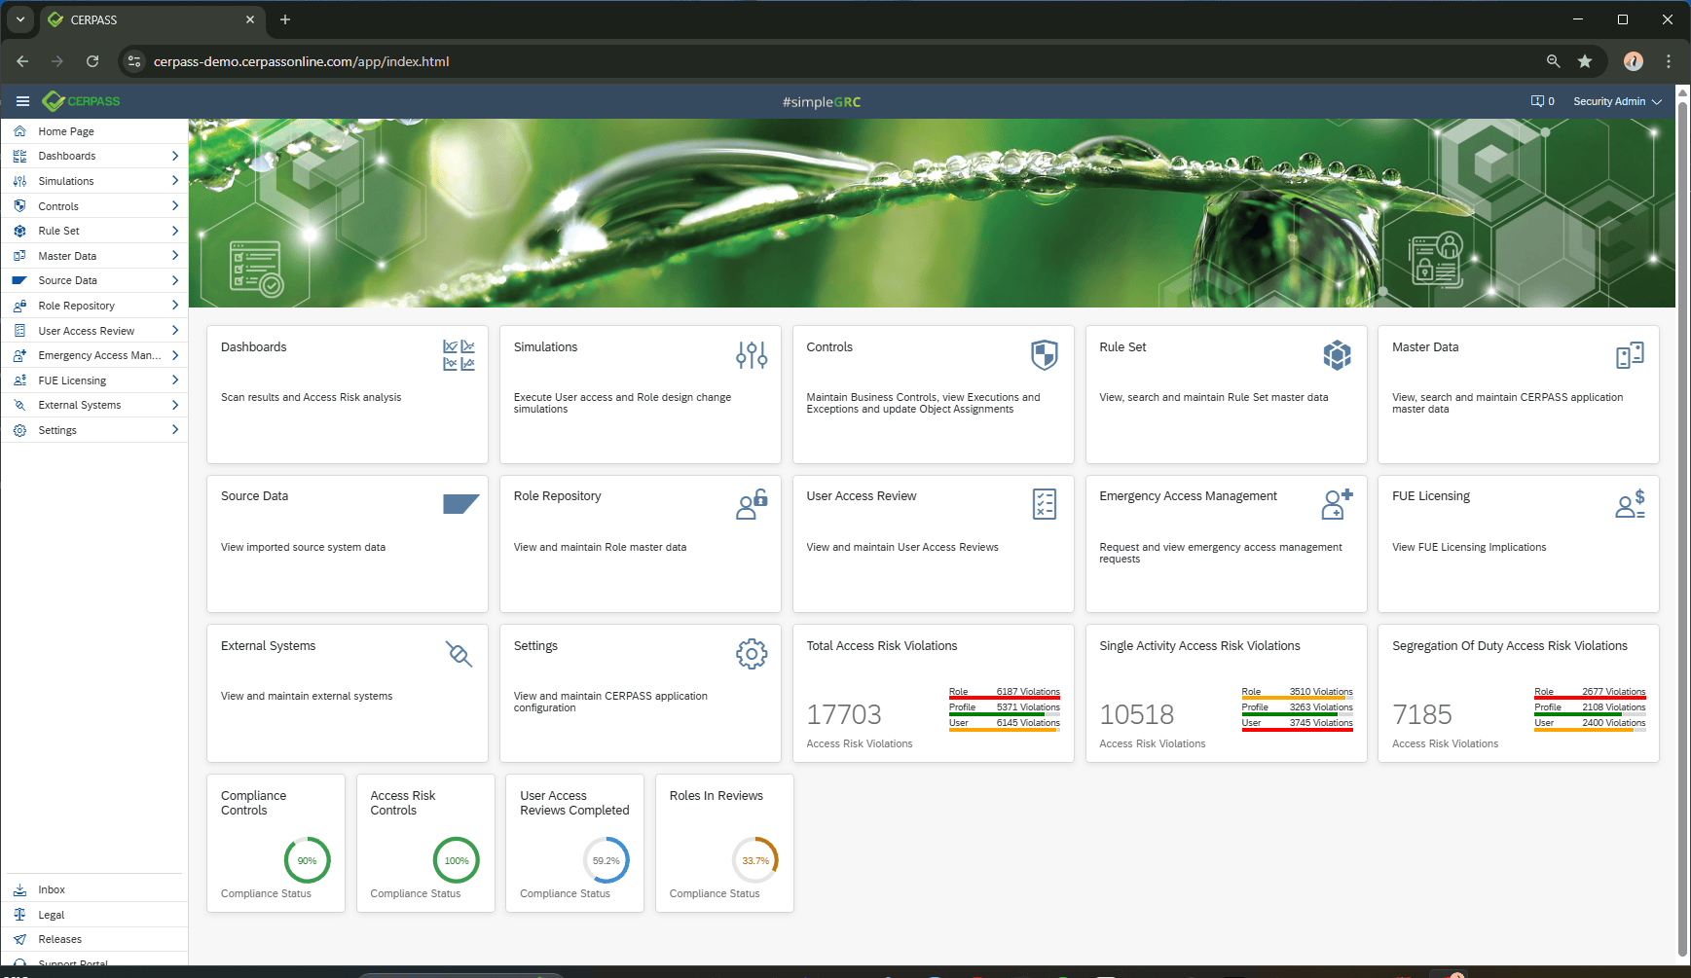Bookmark page with star icon
Image resolution: width=1691 pixels, height=978 pixels.
pos(1585,61)
